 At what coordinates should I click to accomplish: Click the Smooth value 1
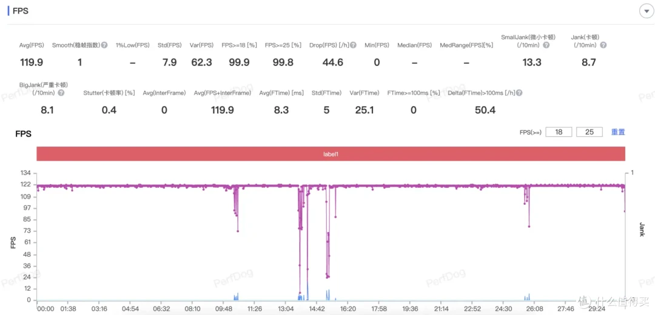pyautogui.click(x=79, y=62)
